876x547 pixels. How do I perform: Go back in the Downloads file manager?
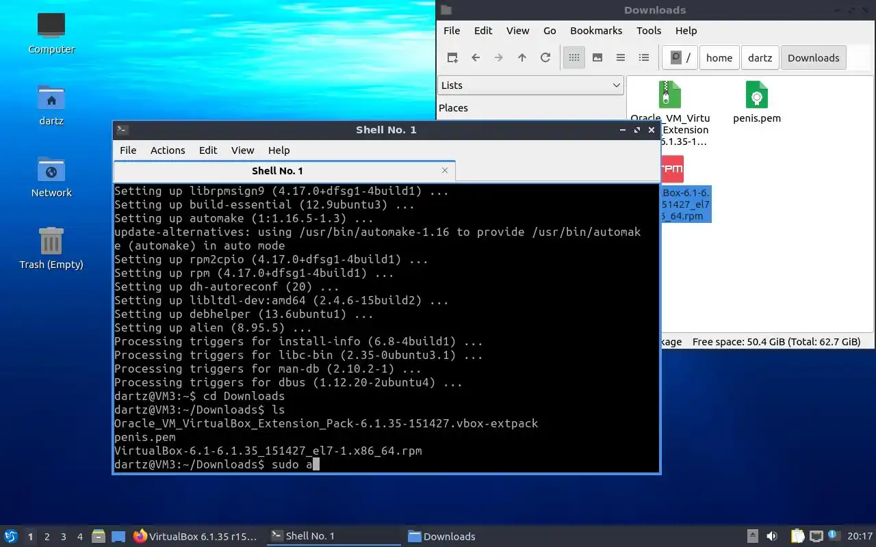[x=476, y=58]
